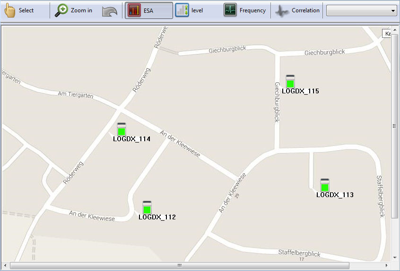The image size is (400, 271).
Task: Click the vertical scrollbar thumb
Action: (395, 126)
